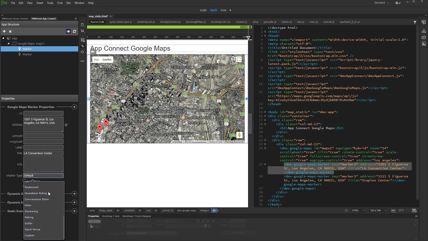Open the snippets page icon in right dock
The image size is (428, 241).
[424, 44]
